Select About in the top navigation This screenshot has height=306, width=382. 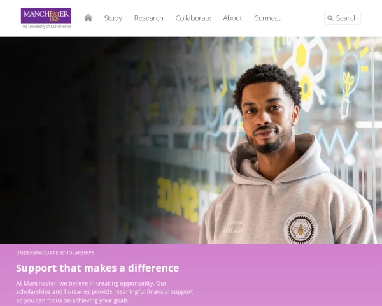coord(232,18)
